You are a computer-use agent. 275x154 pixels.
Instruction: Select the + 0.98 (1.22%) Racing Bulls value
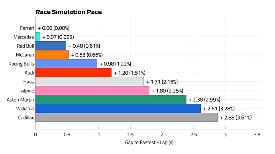point(116,64)
